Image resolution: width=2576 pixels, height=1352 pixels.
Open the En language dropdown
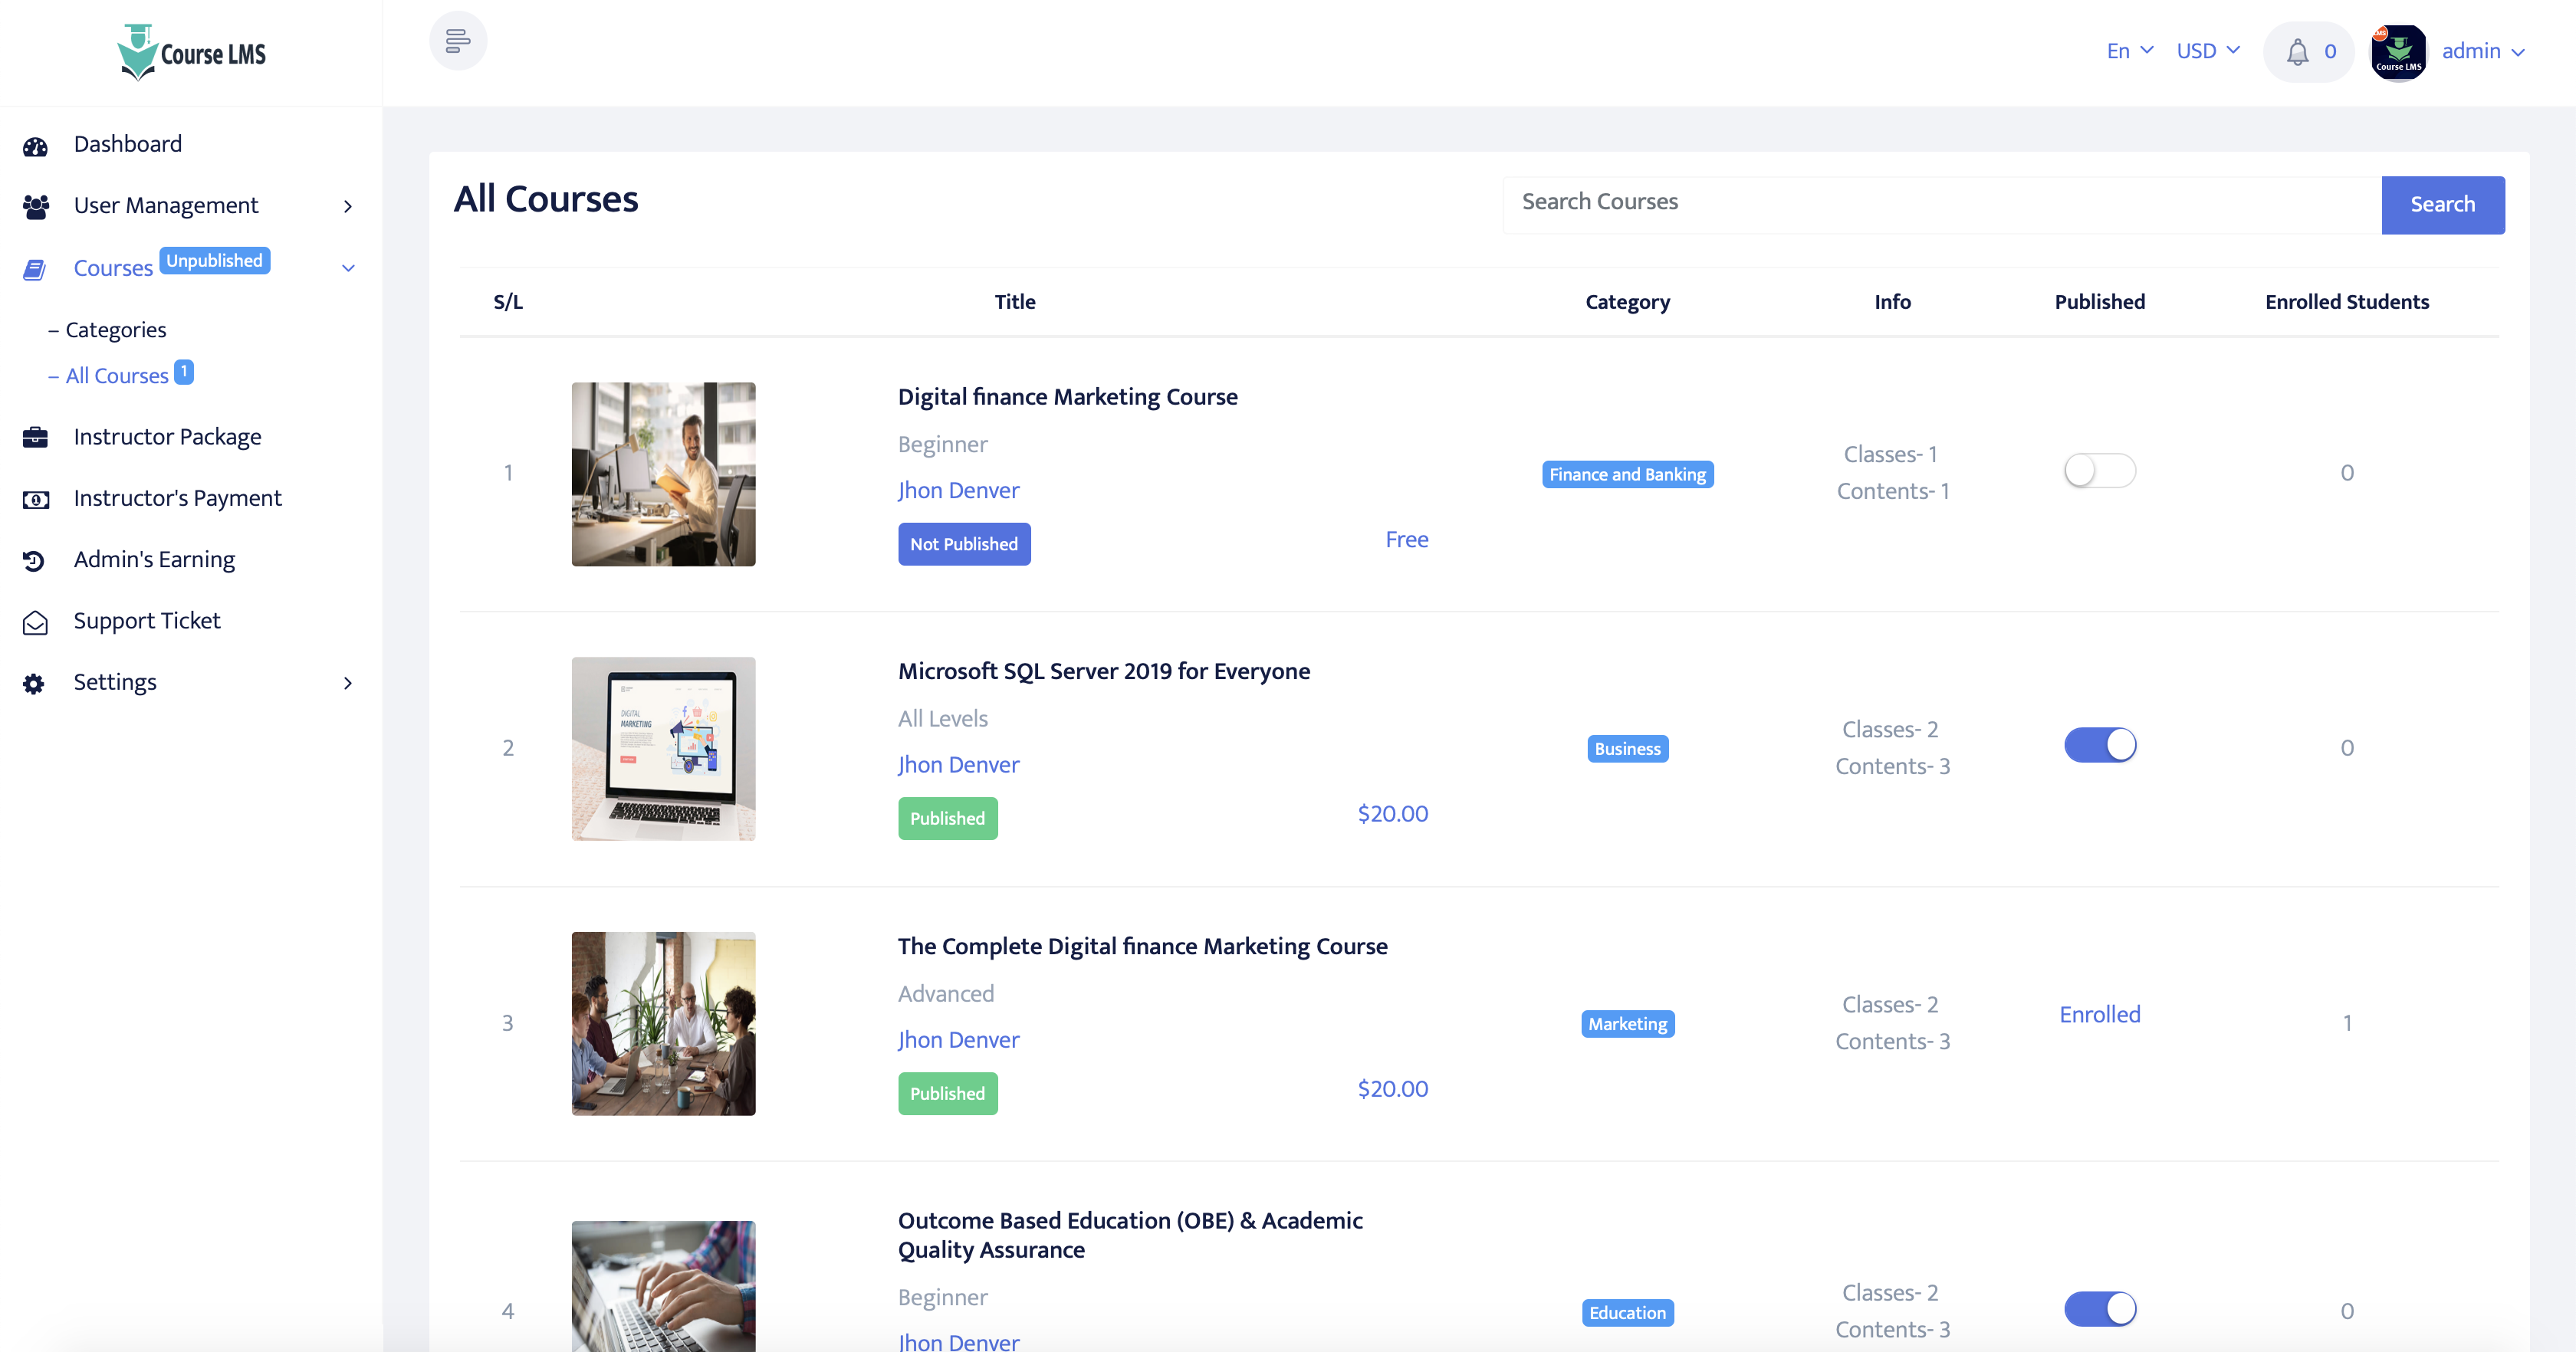pos(2128,50)
